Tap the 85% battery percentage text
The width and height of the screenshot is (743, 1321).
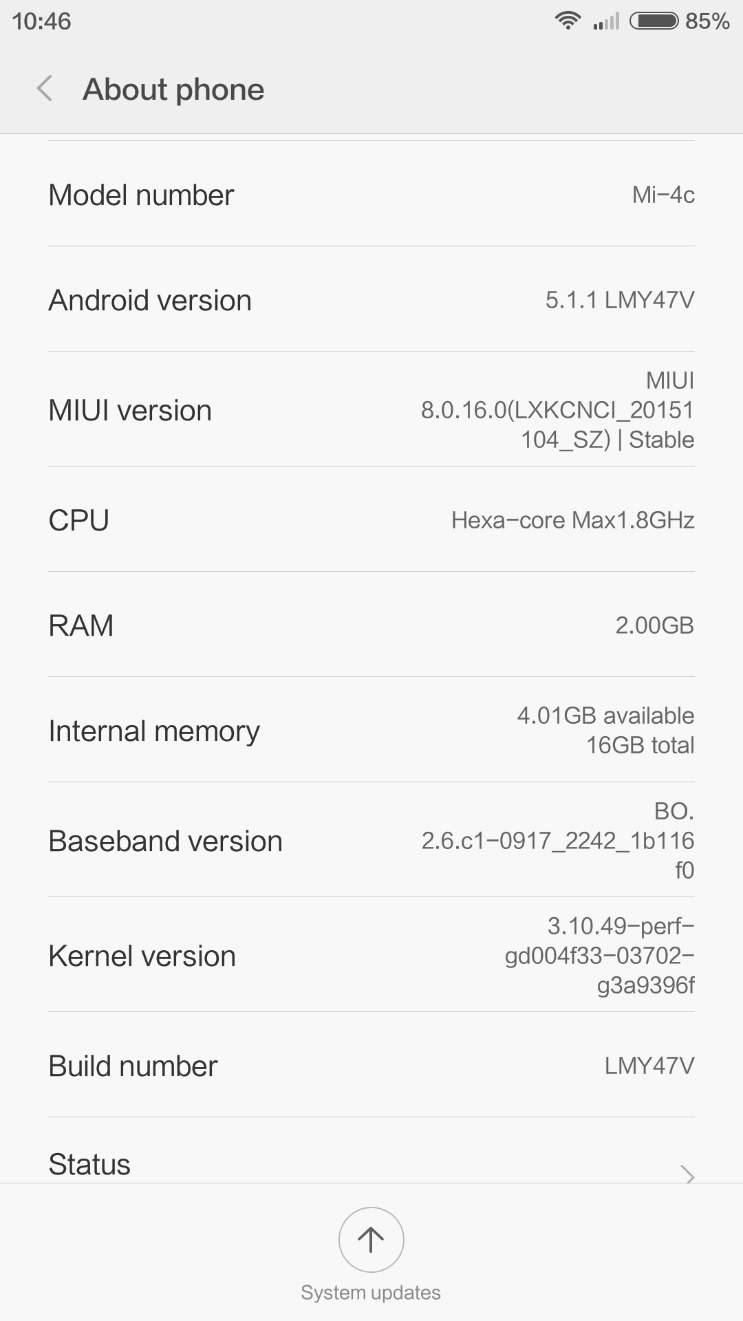(x=707, y=21)
